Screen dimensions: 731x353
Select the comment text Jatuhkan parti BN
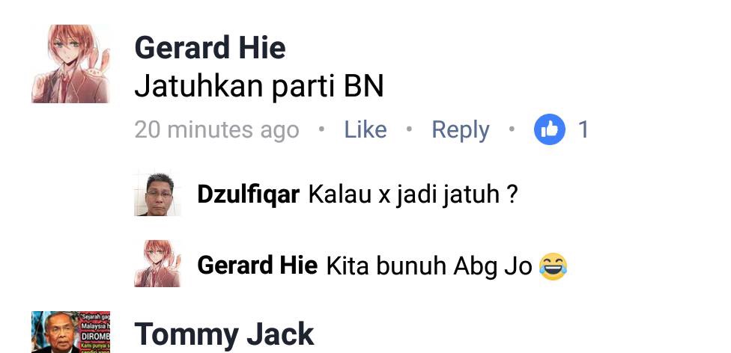259,87
